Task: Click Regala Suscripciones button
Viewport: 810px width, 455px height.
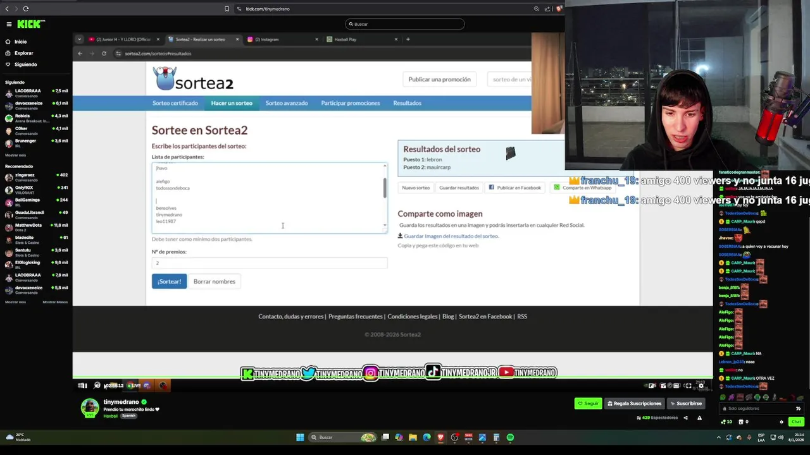Action: (634, 403)
